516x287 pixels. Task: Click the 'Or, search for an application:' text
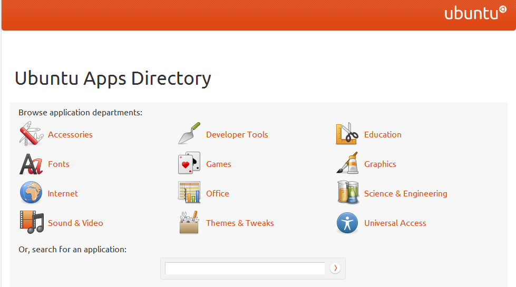point(72,250)
